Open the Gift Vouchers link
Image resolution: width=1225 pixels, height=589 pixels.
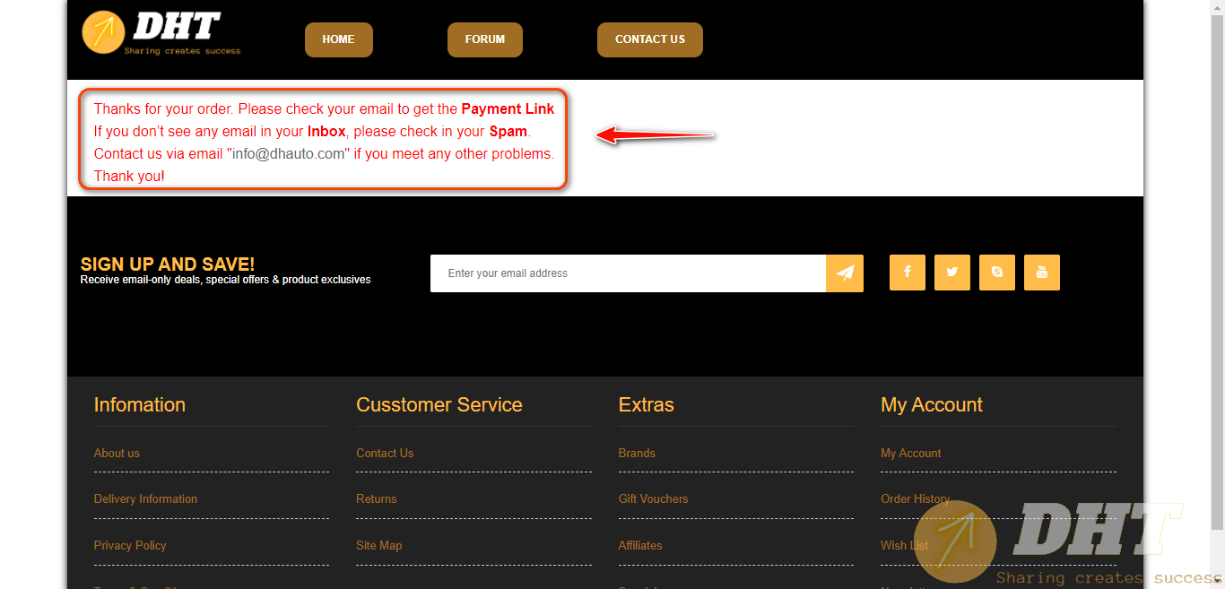click(653, 499)
